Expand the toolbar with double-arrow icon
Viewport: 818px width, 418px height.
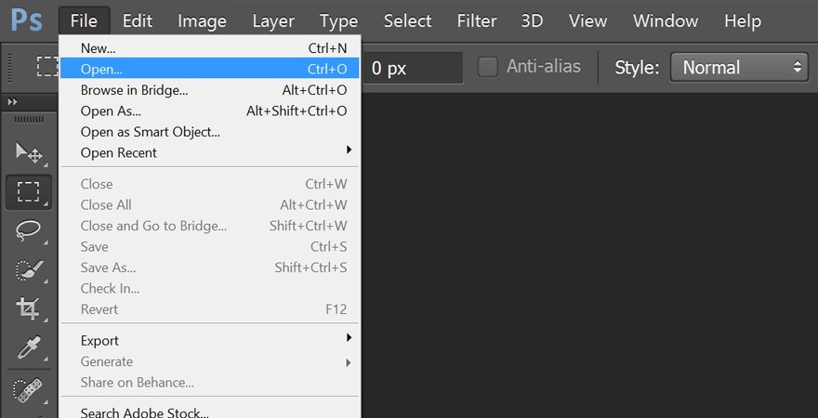(x=13, y=101)
